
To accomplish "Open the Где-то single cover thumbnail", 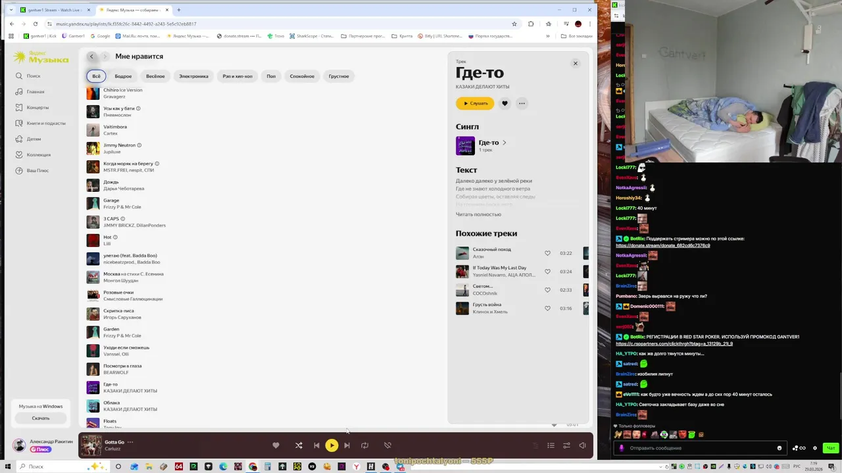I will pyautogui.click(x=465, y=146).
